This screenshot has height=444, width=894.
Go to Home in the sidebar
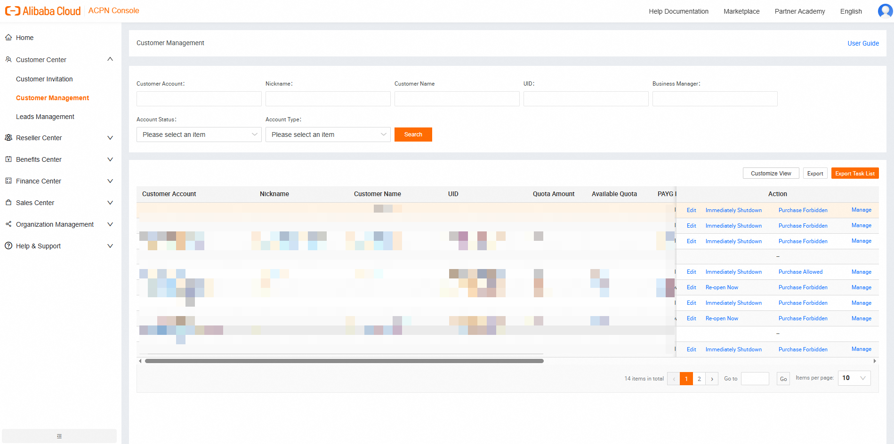click(24, 38)
